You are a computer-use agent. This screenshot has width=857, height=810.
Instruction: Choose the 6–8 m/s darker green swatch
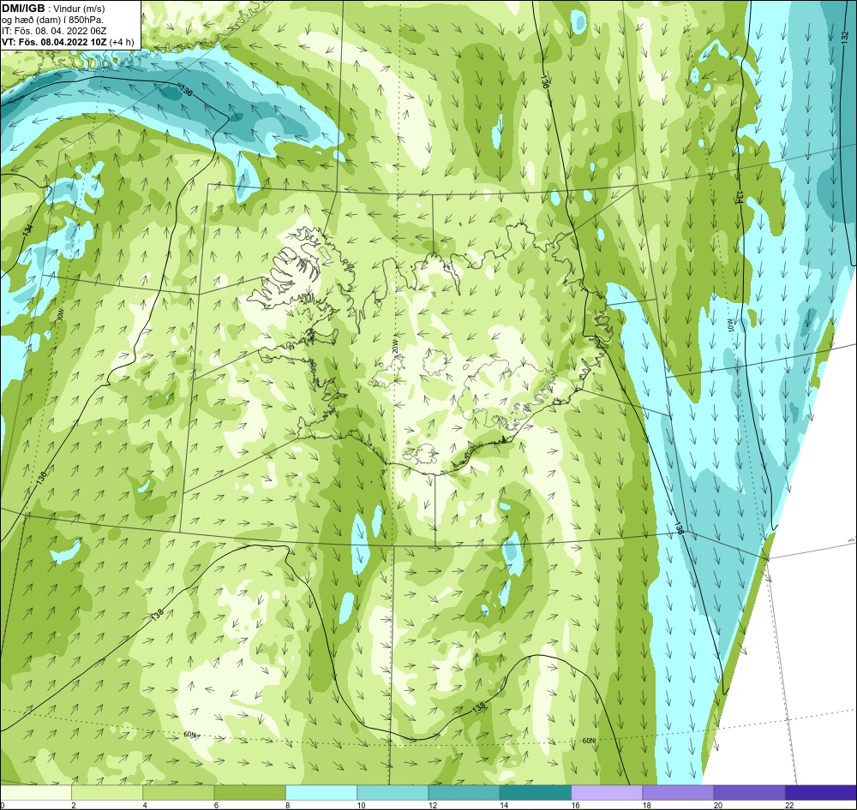point(249,792)
